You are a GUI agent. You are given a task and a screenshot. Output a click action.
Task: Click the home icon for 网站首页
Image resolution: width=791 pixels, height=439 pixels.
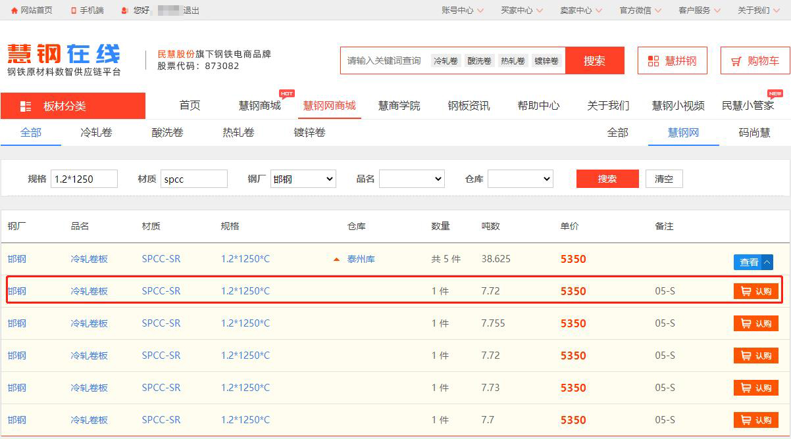click(14, 11)
